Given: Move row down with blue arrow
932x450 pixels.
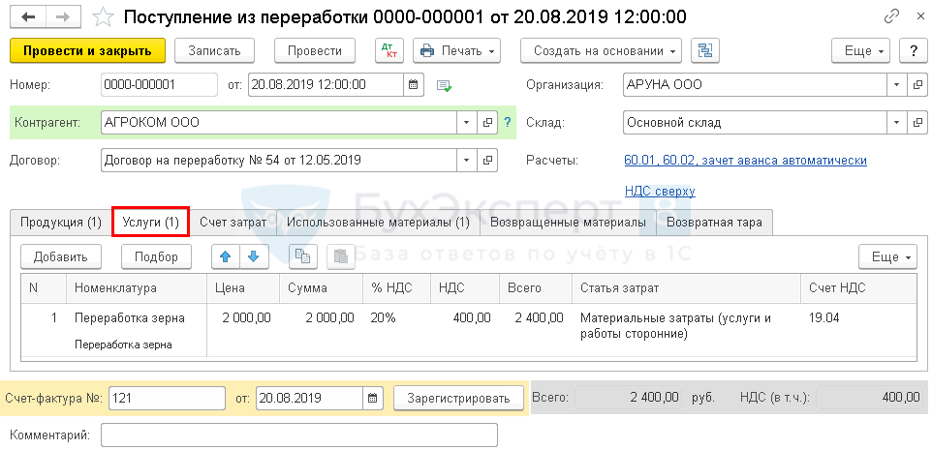Looking at the screenshot, I should (252, 256).
